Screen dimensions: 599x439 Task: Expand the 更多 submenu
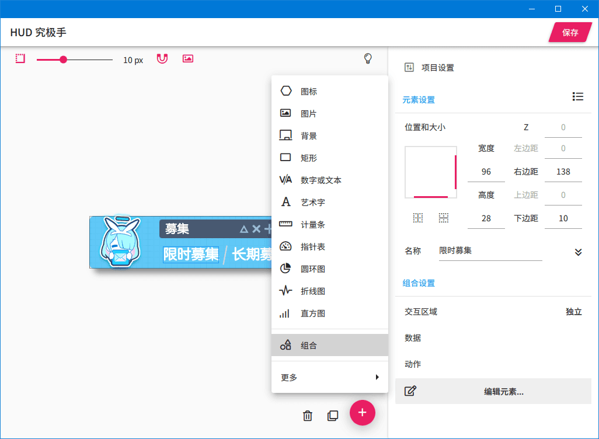click(330, 377)
